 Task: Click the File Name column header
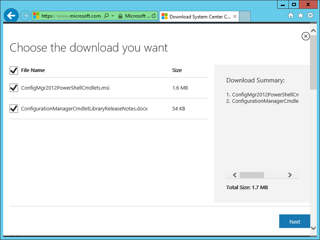point(33,70)
